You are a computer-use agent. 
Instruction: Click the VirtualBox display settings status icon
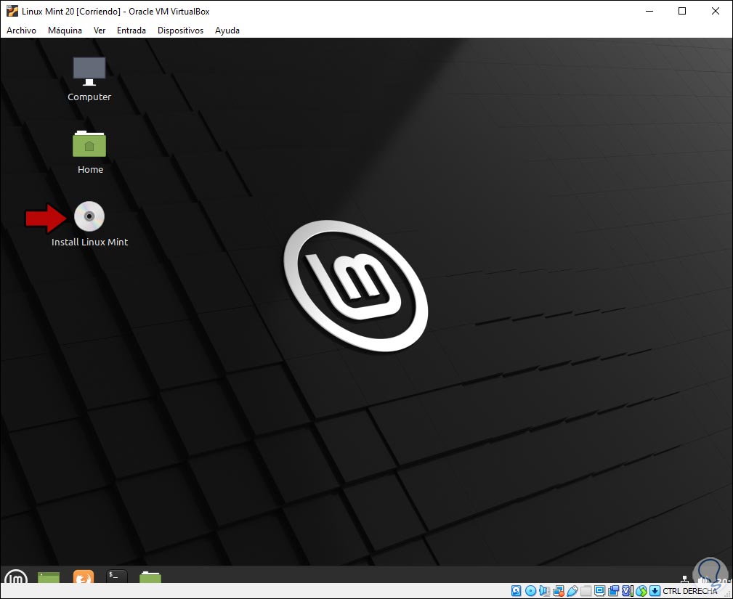pos(600,591)
